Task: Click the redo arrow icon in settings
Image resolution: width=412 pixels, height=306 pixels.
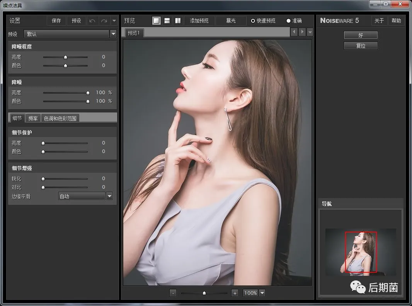Action: 104,21
